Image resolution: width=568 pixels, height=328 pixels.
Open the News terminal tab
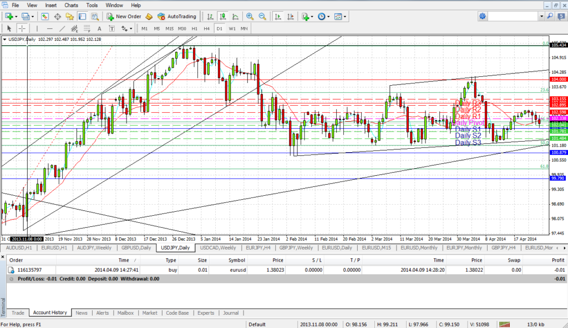pyautogui.click(x=81, y=313)
